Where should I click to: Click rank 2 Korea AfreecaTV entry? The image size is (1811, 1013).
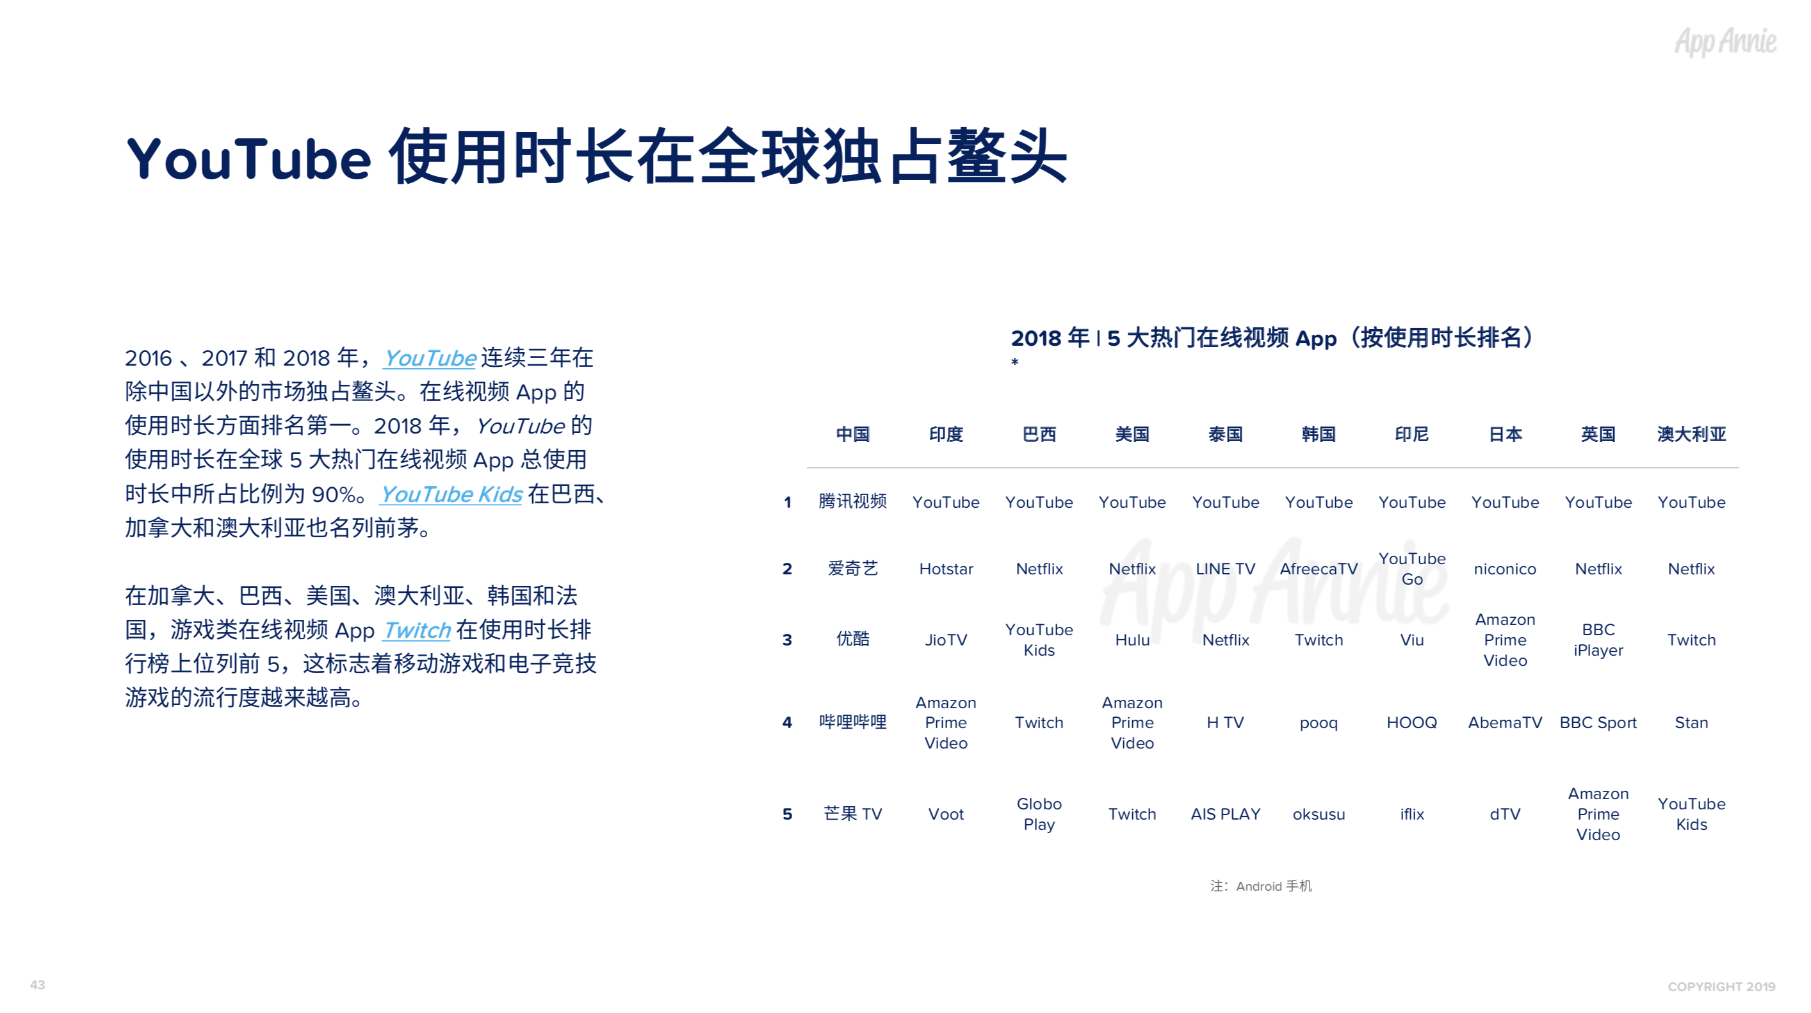click(1317, 569)
